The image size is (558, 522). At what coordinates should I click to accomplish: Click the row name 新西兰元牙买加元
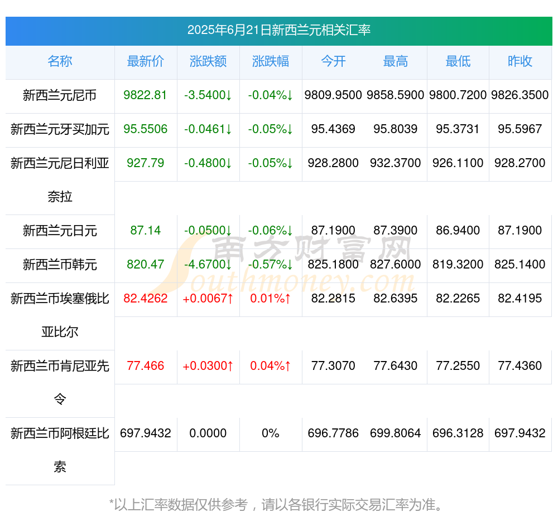[x=60, y=129]
